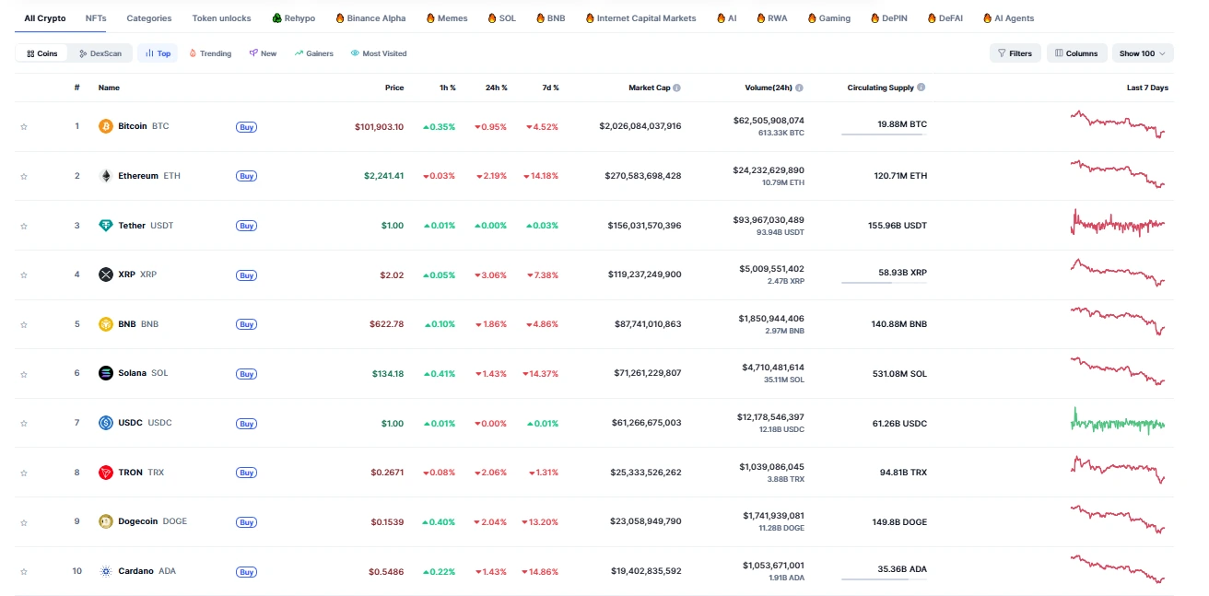
Task: Click Bitcoin's 7-day sparkline chart
Action: click(x=1116, y=123)
